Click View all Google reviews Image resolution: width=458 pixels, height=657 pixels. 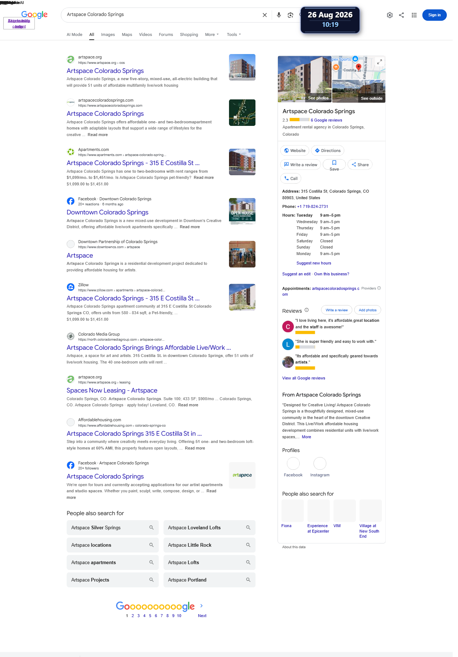point(304,378)
